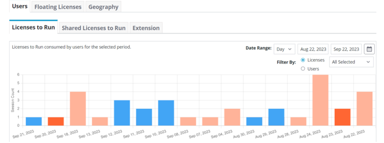Click the Session Count axis label
Image resolution: width=384 pixels, height=143 pixels.
tap(13, 100)
